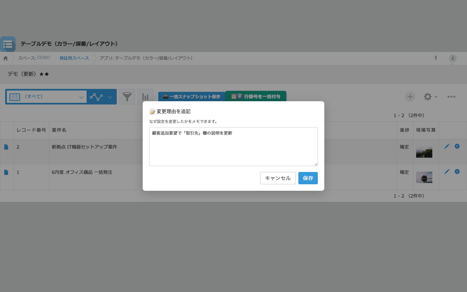Focus the change reason text area
Screen dimensions: 467x292
click(233, 147)
